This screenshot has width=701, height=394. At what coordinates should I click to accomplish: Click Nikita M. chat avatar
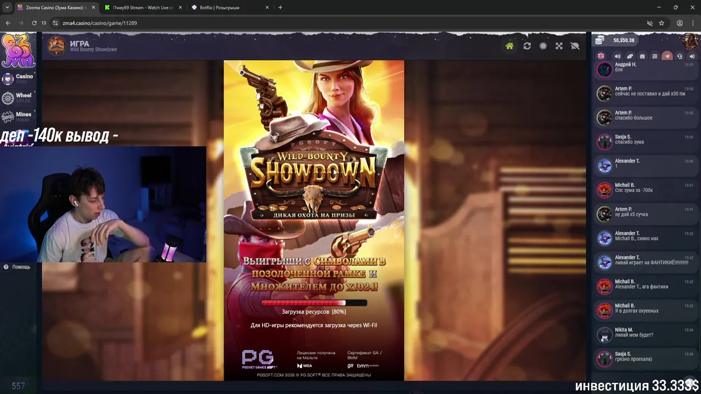point(604,334)
